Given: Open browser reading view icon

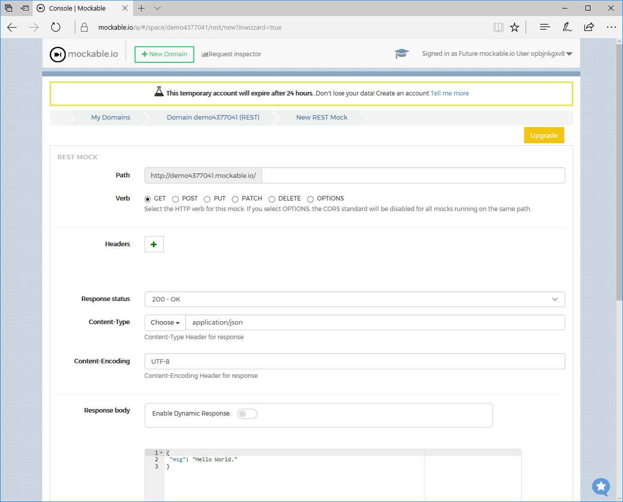Looking at the screenshot, I should (x=498, y=28).
